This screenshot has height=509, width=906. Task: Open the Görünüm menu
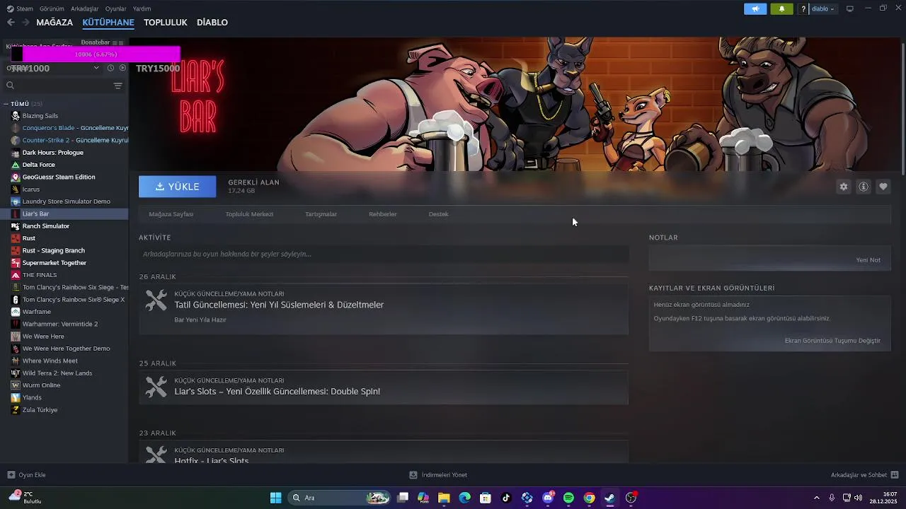coord(52,8)
